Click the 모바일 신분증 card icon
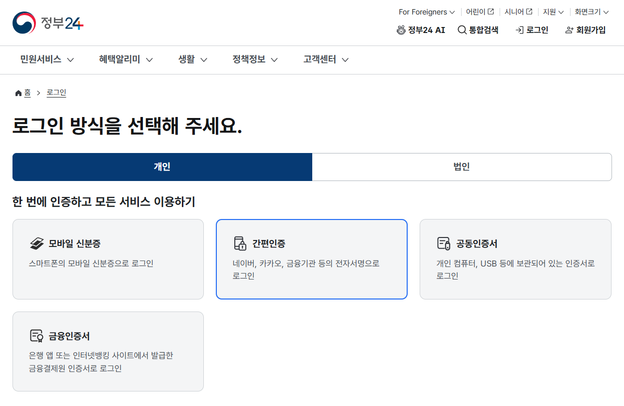 (x=37, y=243)
